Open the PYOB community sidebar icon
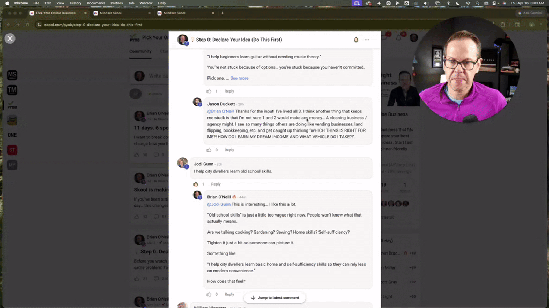 (x=12, y=105)
